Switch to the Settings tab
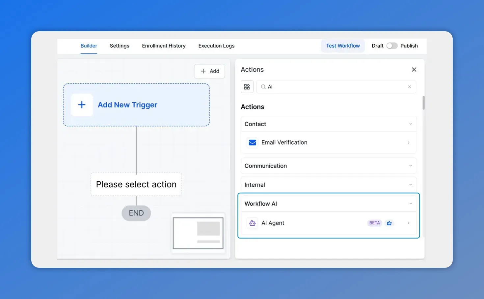This screenshot has width=484, height=299. click(120, 46)
